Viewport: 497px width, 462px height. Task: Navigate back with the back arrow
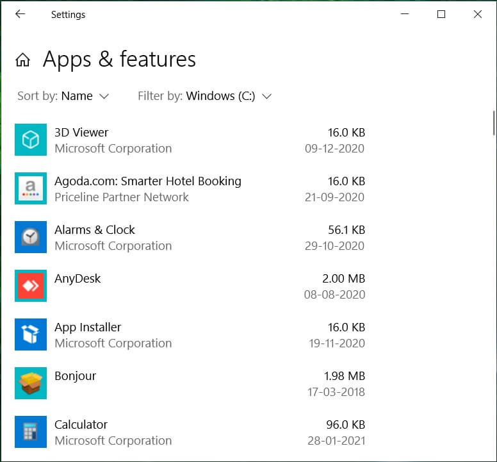tap(20, 14)
